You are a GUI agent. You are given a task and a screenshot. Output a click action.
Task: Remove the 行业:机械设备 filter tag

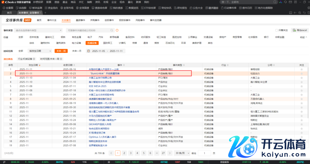coord(34,59)
